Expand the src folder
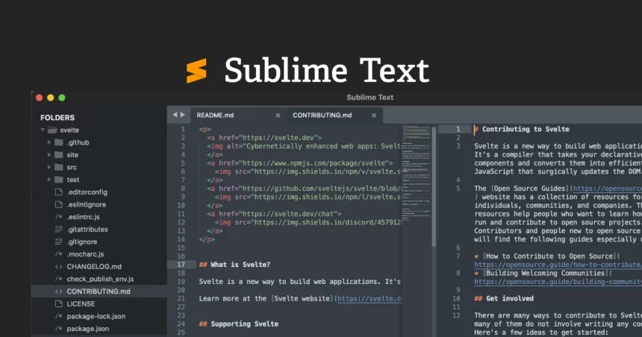Image resolution: width=642 pixels, height=337 pixels. [x=49, y=167]
